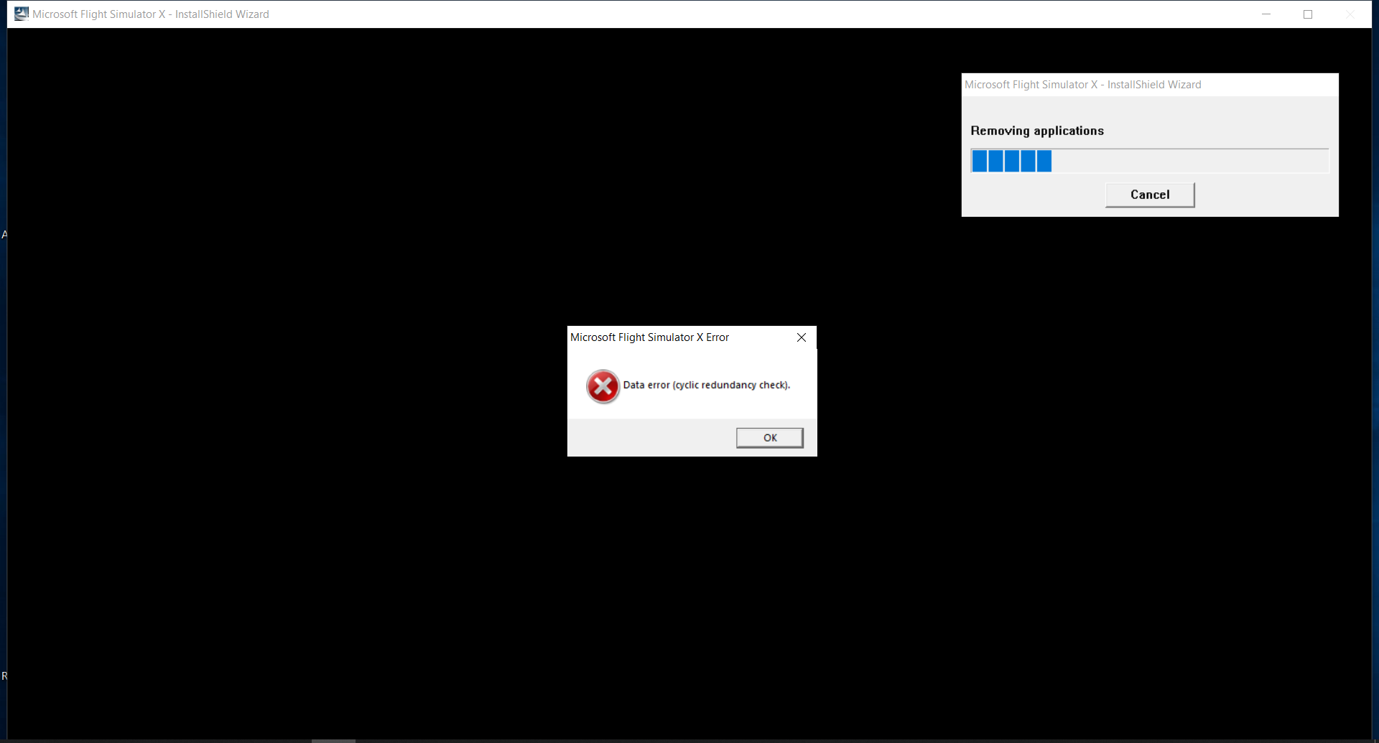Screen dimensions: 1379x743
Task: Maximize the InstallShield Wizard main window
Action: pos(1308,14)
